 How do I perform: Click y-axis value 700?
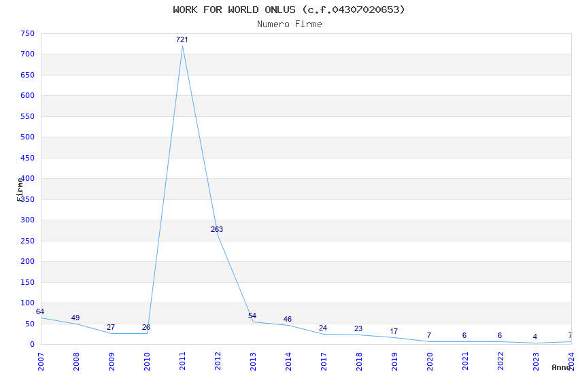coord(28,54)
